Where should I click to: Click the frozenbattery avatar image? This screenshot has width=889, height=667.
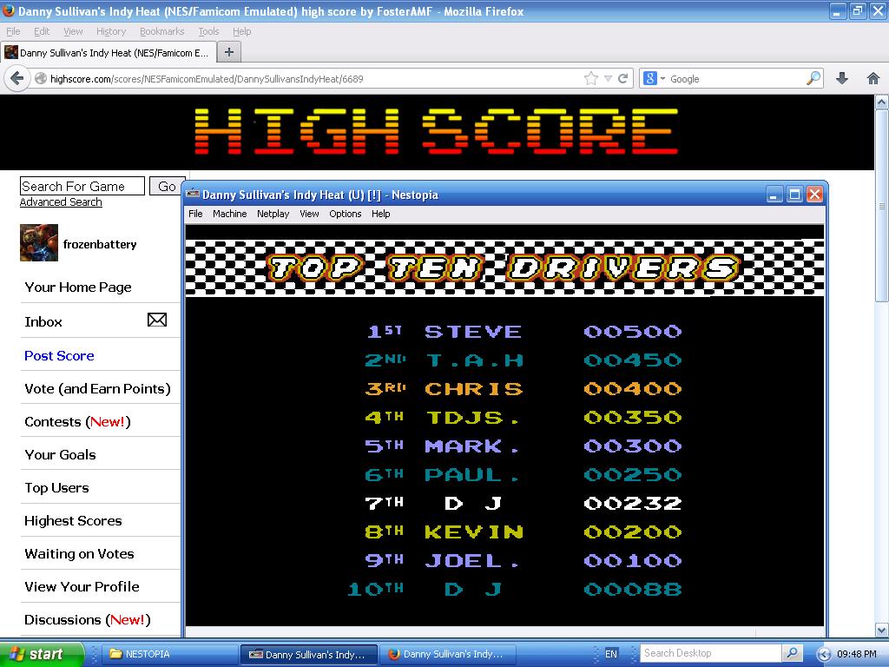(x=38, y=243)
